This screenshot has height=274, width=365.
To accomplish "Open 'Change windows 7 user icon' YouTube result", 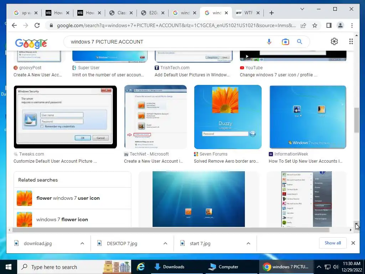I will pyautogui.click(x=278, y=75).
